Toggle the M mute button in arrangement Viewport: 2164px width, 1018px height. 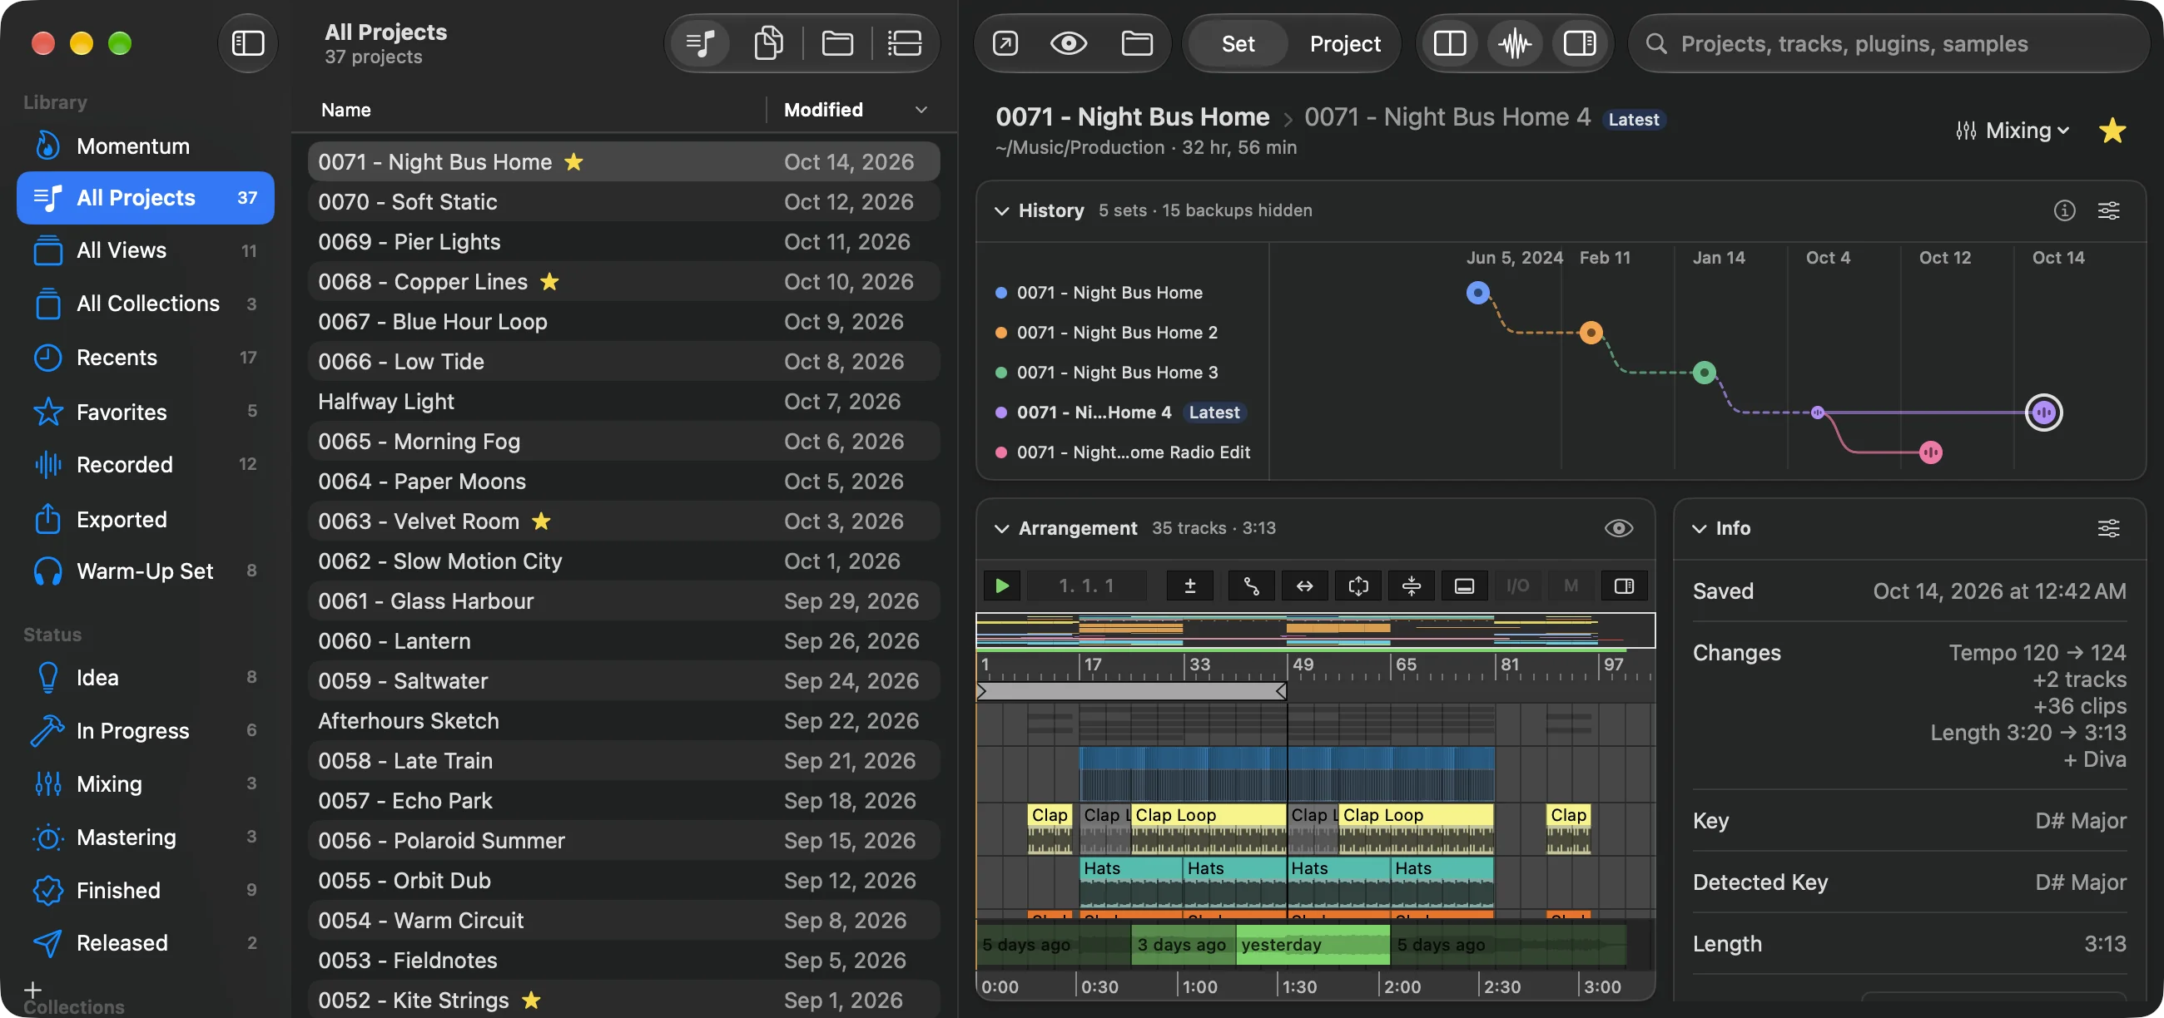[x=1571, y=586]
